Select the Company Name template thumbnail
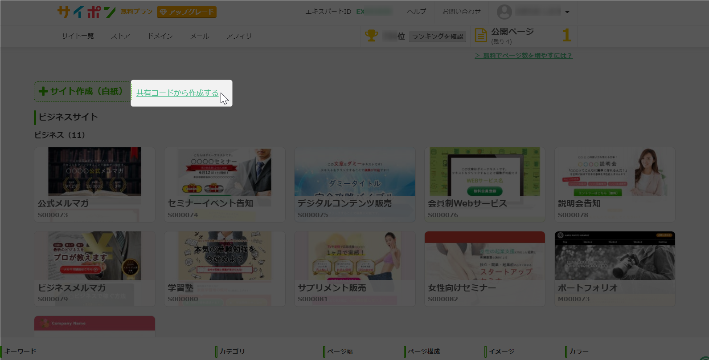This screenshot has height=360, width=709. pos(94,326)
